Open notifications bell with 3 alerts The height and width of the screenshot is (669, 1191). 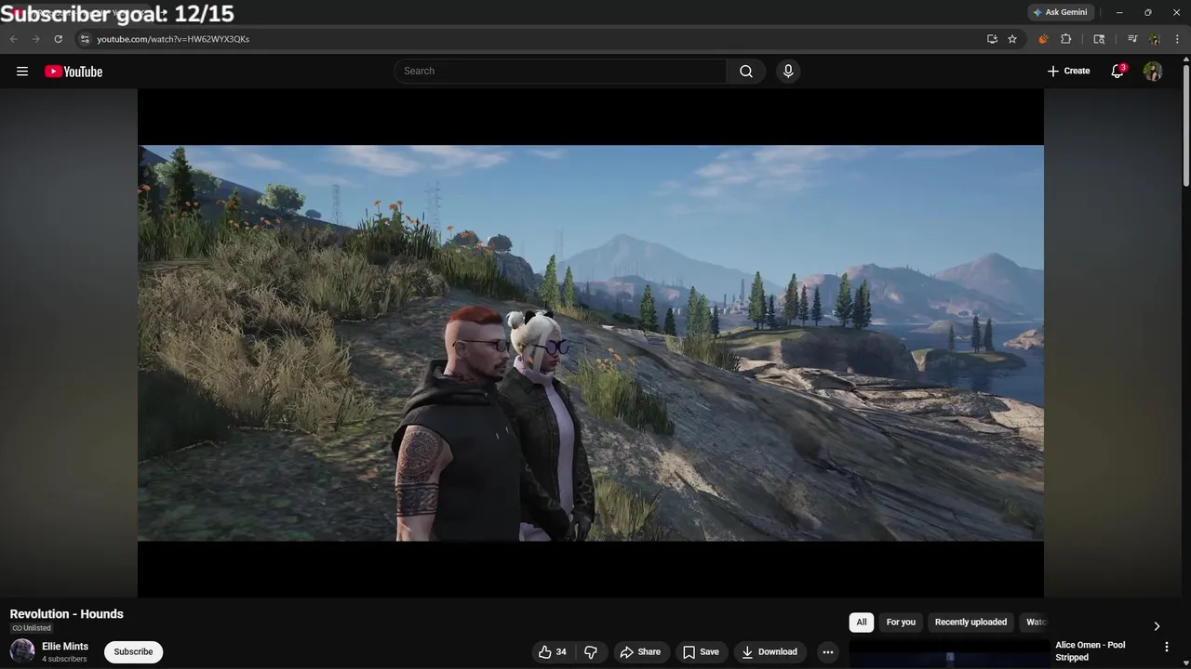coord(1117,72)
